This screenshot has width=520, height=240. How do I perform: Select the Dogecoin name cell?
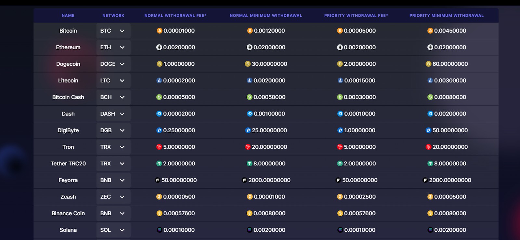tap(68, 64)
